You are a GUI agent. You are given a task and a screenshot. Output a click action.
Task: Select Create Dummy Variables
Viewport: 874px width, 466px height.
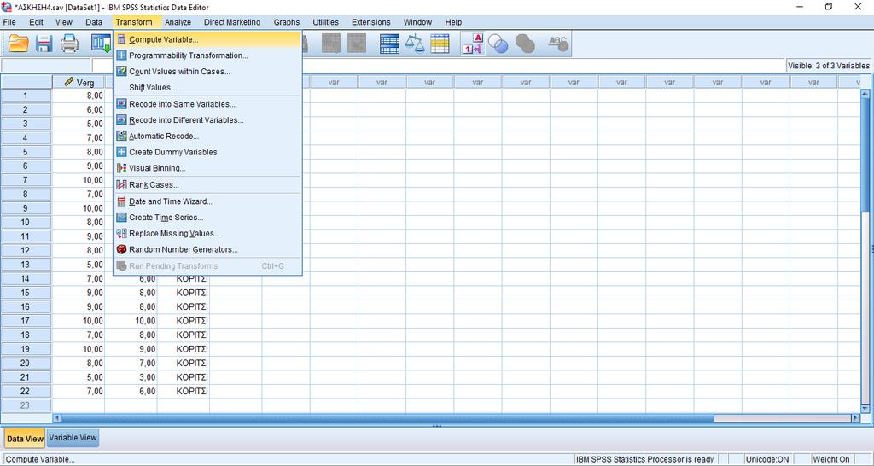point(208,152)
